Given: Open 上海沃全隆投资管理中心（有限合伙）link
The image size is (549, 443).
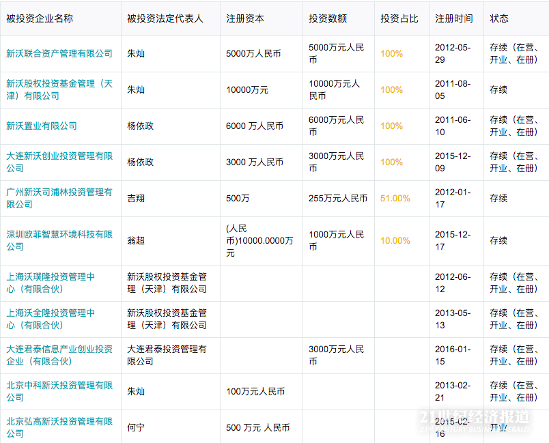Looking at the screenshot, I should [x=51, y=319].
